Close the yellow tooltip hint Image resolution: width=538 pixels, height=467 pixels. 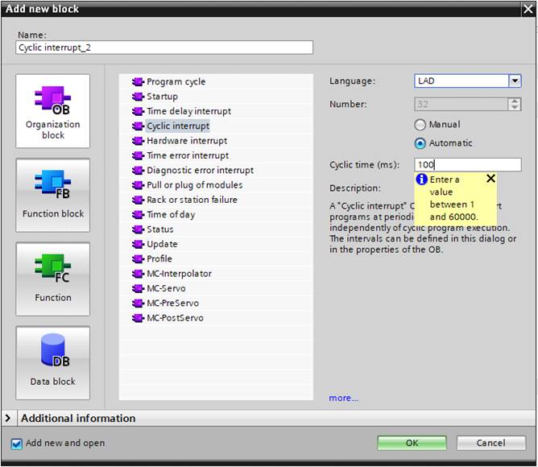(491, 179)
